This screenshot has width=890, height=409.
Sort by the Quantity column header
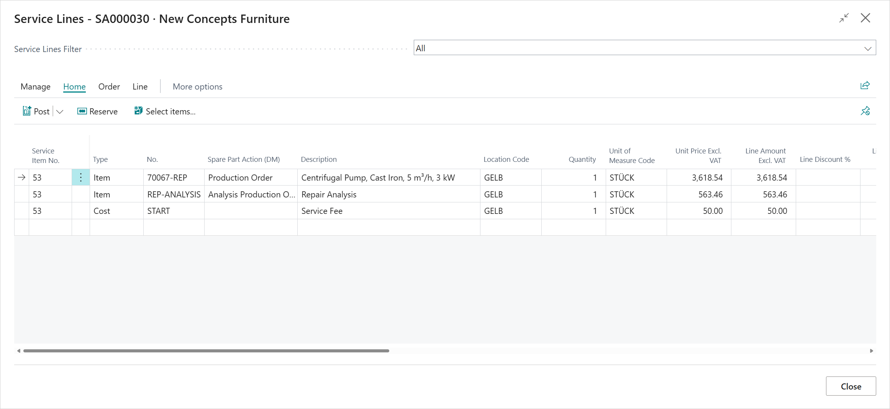[582, 159]
